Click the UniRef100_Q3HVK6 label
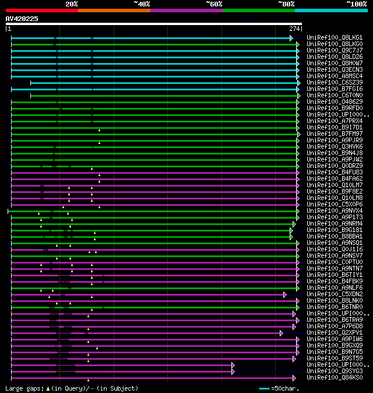Viewport: 373px width, 393px height. 335,146
